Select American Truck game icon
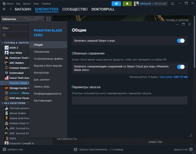 (7, 58)
